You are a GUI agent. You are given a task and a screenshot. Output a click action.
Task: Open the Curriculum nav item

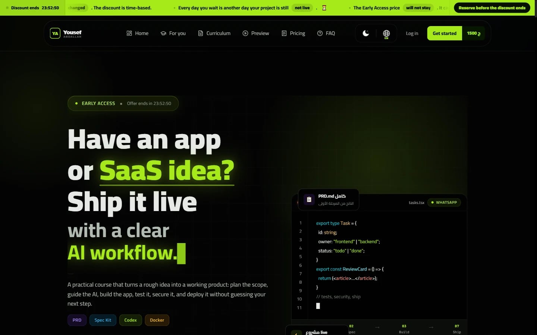coord(214,33)
